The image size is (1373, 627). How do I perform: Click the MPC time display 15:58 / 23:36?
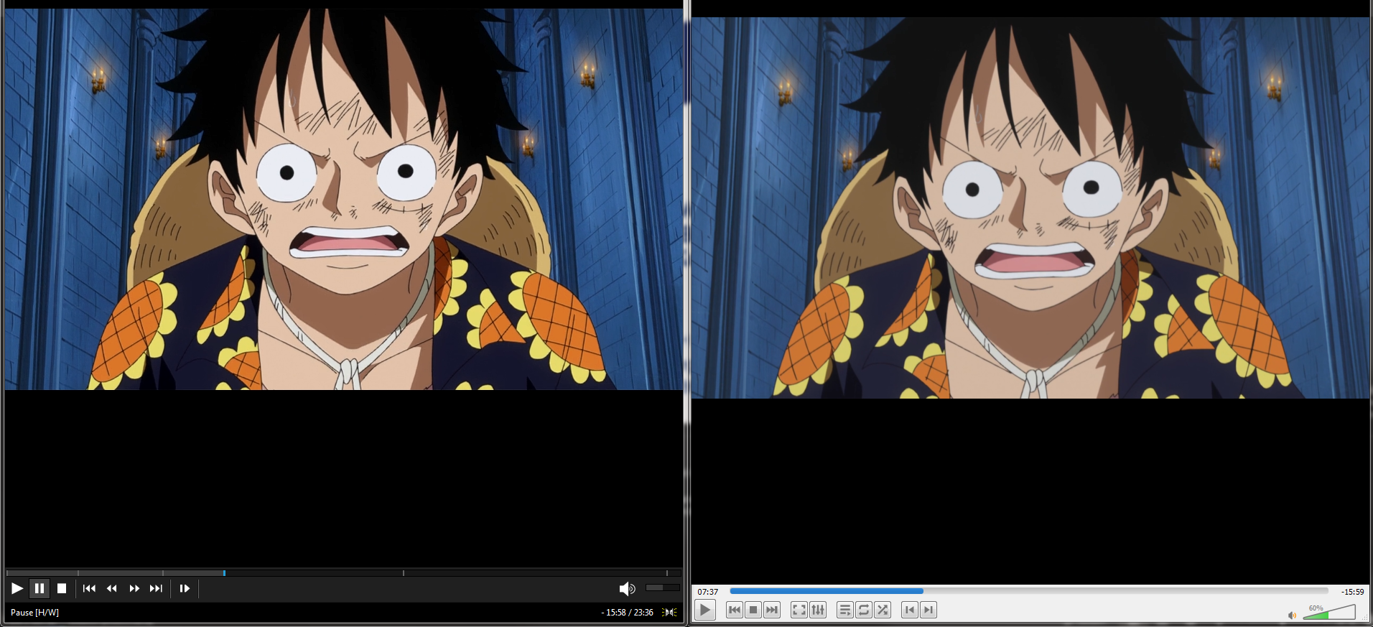click(627, 613)
